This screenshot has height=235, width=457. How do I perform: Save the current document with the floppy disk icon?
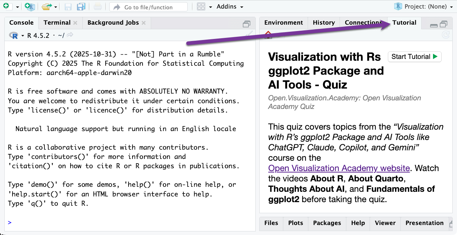[x=67, y=7]
